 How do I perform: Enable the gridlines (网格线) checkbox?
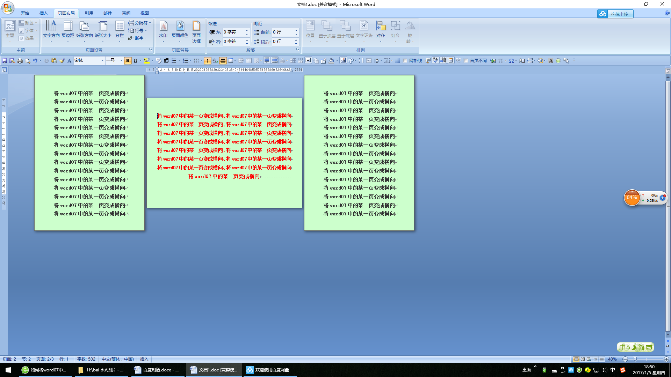tap(405, 61)
